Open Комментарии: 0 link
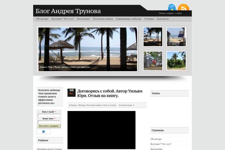Viewport: 225px width, 150px height. [127, 105]
